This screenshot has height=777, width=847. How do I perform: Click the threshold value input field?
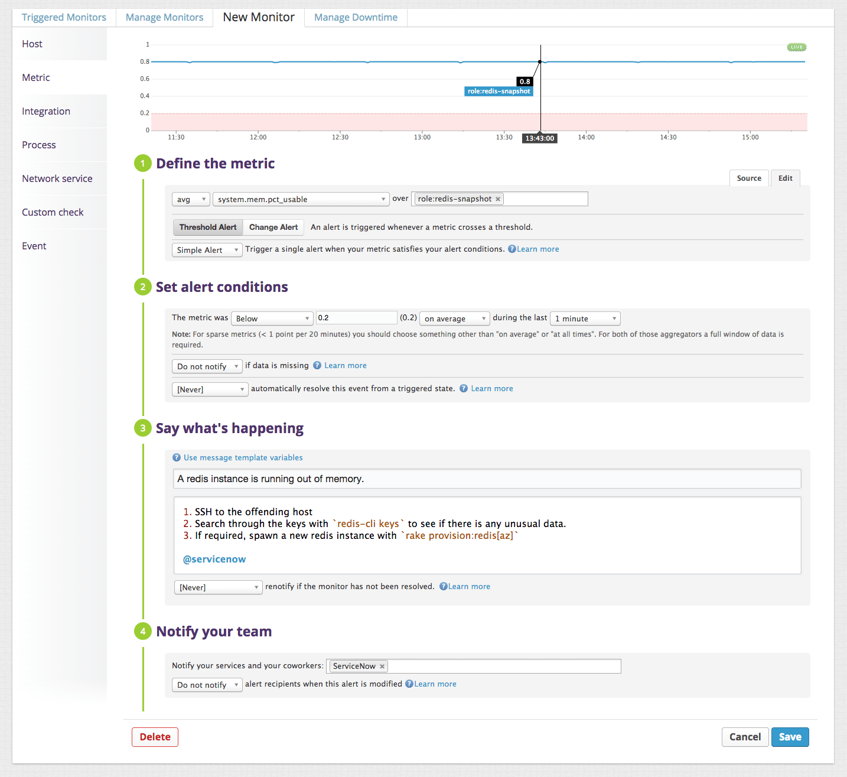[356, 318]
